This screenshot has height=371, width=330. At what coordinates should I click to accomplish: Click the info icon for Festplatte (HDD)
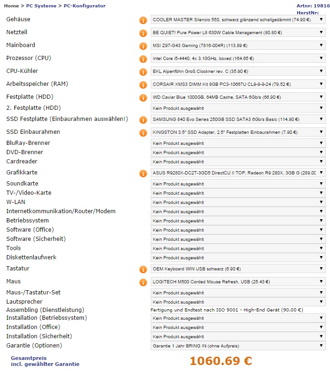pos(143,97)
